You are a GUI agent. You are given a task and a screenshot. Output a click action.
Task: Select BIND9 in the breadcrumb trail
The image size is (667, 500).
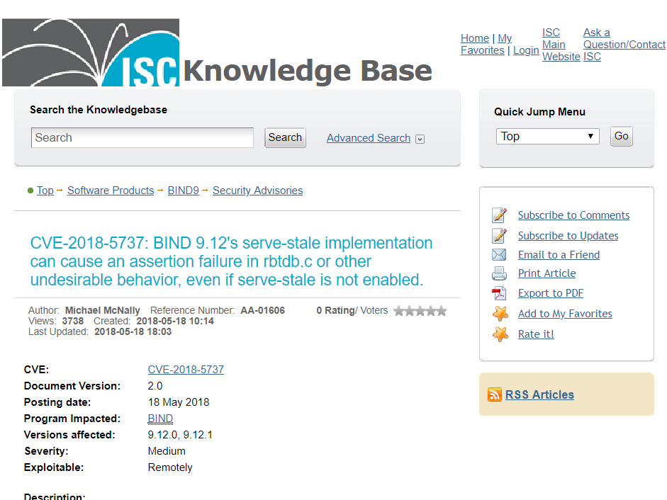tap(183, 191)
